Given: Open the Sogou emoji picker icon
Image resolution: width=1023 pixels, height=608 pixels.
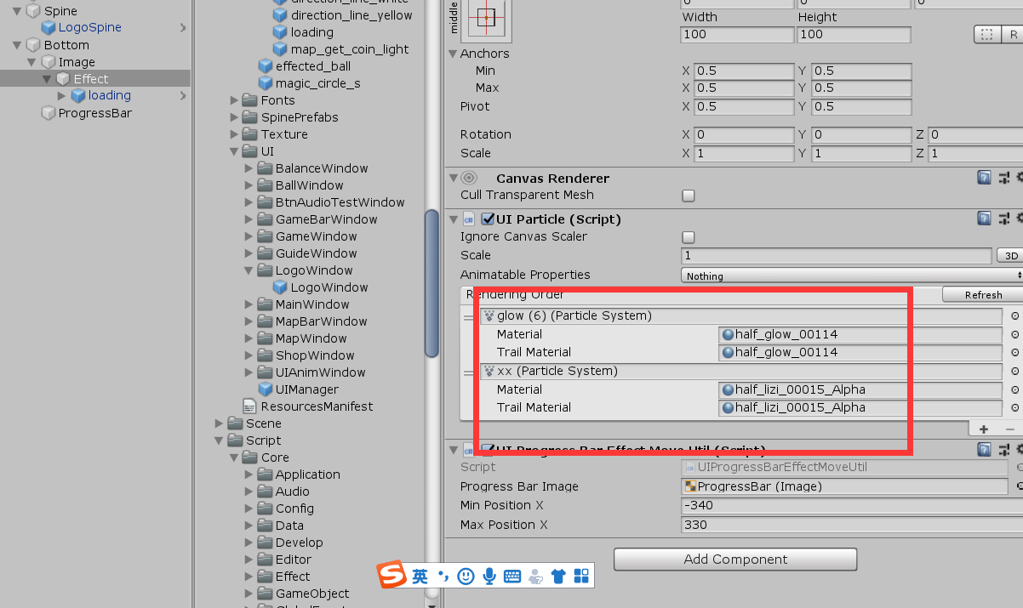Looking at the screenshot, I should [466, 576].
